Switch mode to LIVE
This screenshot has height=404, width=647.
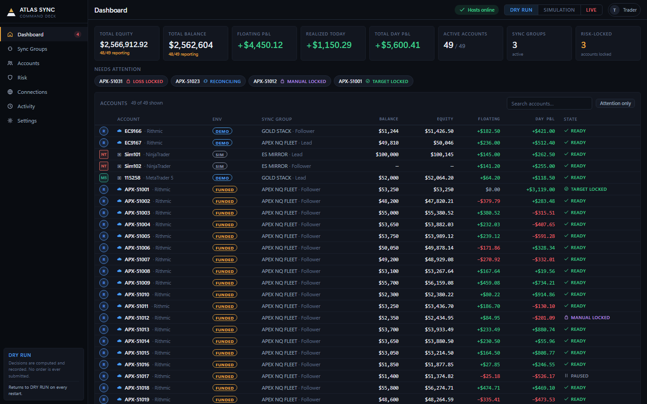(x=591, y=10)
